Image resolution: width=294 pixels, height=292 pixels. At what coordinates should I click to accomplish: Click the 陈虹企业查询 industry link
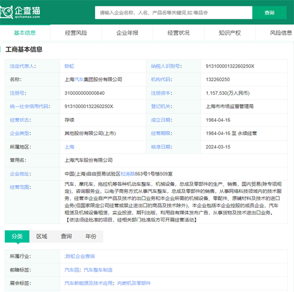coord(80,256)
